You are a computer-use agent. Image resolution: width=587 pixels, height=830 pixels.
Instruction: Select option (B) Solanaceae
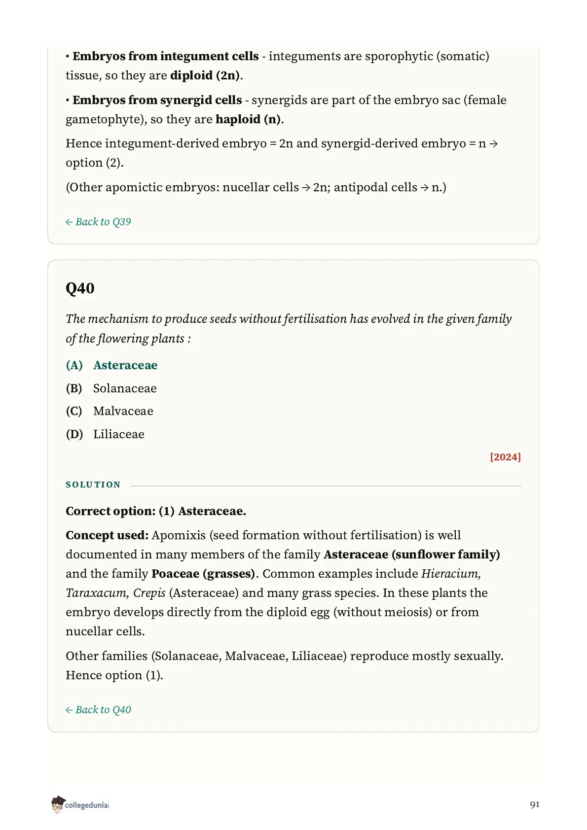coord(111,388)
